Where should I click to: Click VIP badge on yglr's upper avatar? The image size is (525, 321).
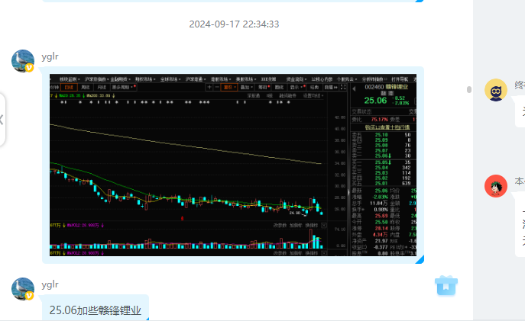pyautogui.click(x=30, y=68)
